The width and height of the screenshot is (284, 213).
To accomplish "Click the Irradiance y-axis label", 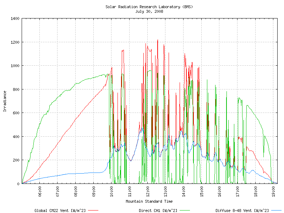I will point(5,101).
